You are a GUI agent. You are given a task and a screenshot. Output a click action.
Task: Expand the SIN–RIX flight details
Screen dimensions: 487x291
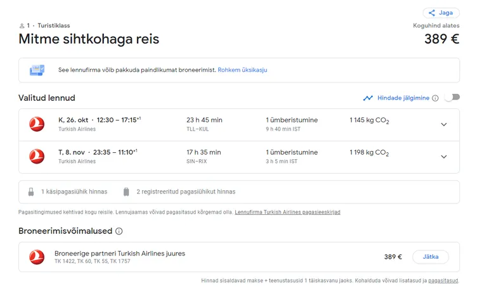point(443,157)
